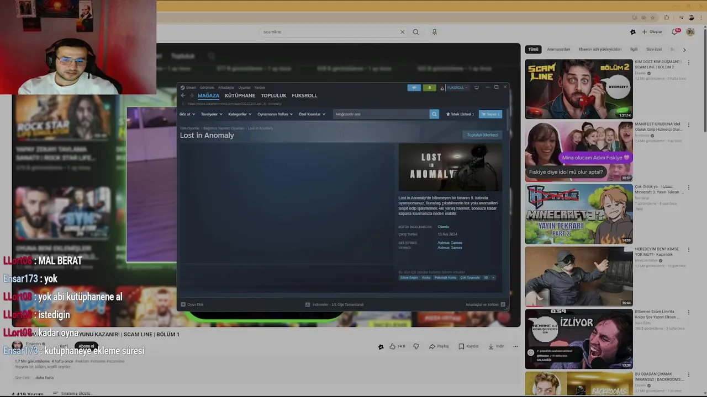Clear YouTube search with the X icon
Screen dimensions: 707x397
pos(402,32)
